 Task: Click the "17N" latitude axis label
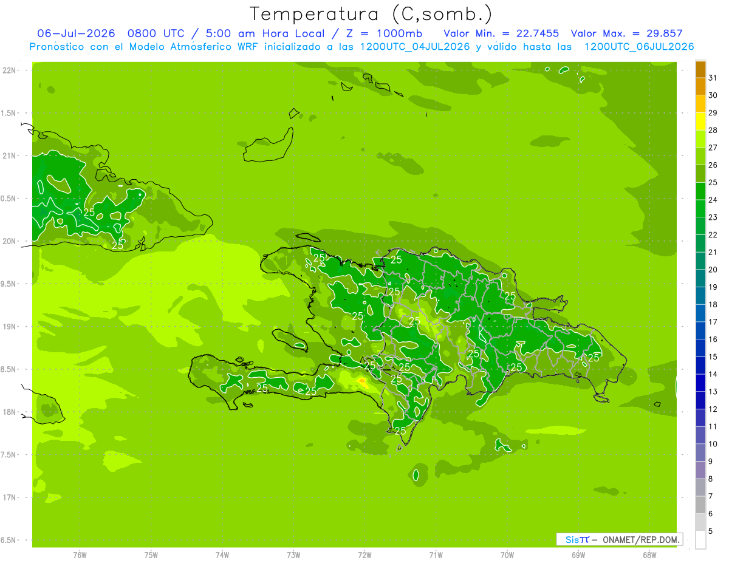pos(10,497)
